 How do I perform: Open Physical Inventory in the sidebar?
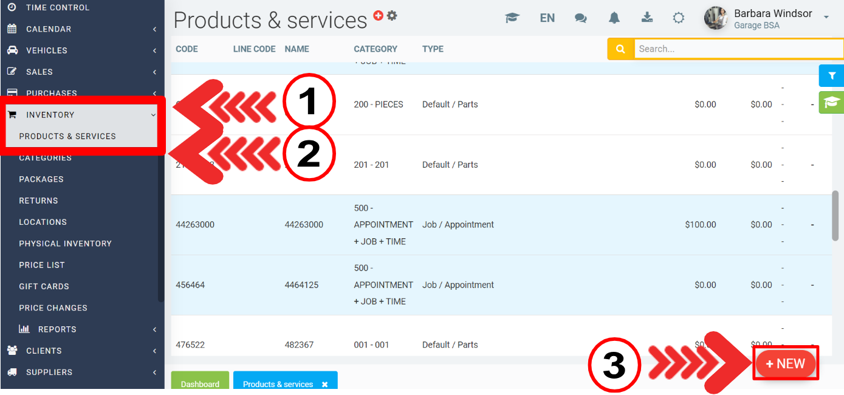pos(65,244)
